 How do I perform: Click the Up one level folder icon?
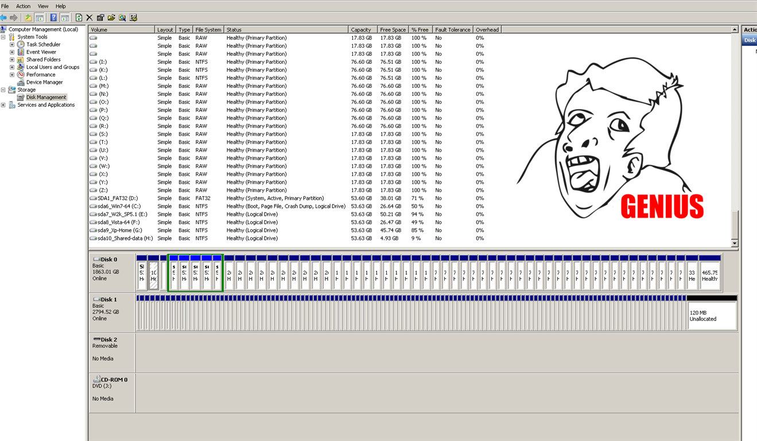tap(28, 18)
